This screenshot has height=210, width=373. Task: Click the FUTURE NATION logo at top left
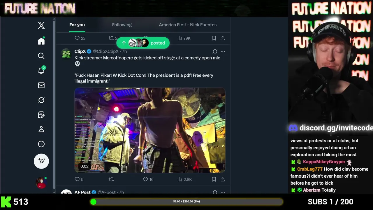[x=40, y=9]
